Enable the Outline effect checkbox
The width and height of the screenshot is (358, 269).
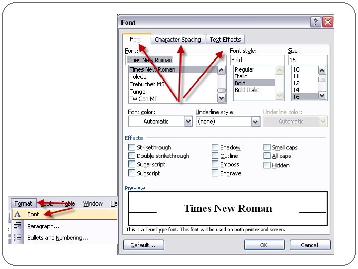tap(215, 156)
